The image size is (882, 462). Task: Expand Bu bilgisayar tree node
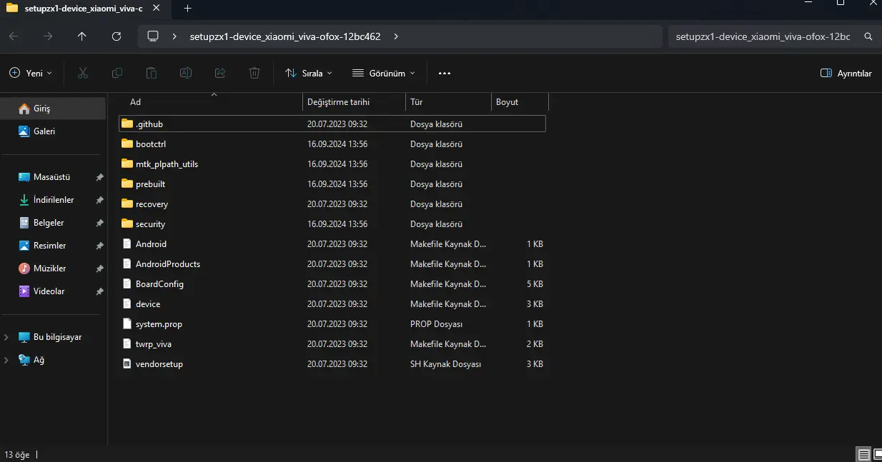point(6,337)
